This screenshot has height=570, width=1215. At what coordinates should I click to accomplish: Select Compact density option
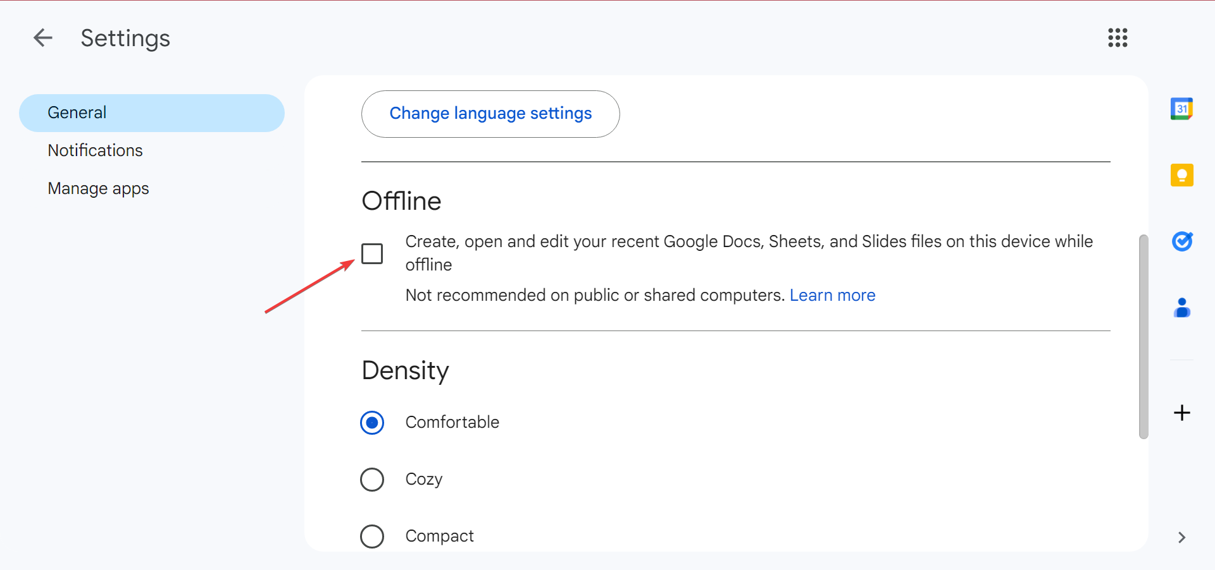[372, 537]
